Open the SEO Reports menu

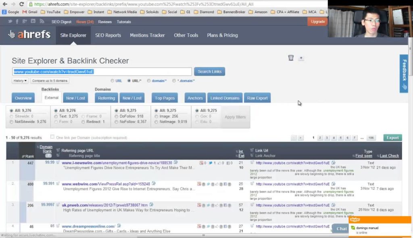[108, 35]
